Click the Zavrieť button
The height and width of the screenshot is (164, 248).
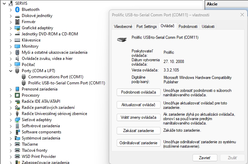205,158
